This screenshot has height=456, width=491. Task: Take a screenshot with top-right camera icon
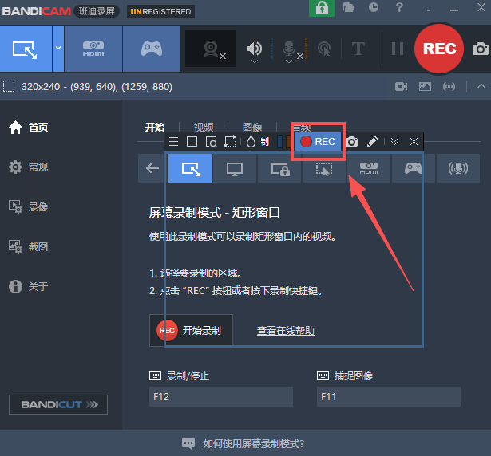click(x=479, y=49)
